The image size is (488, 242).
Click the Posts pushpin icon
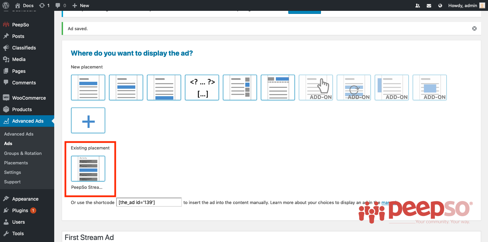6,36
